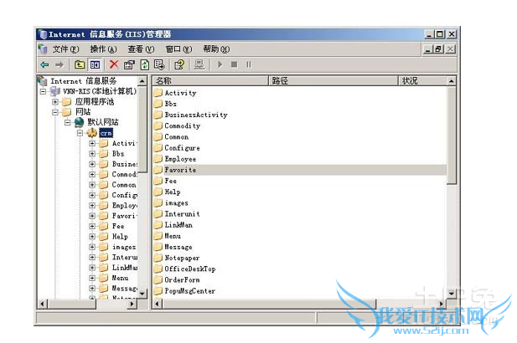
Task: Click the MMC icon beside the 文件 menu
Action: [43, 49]
